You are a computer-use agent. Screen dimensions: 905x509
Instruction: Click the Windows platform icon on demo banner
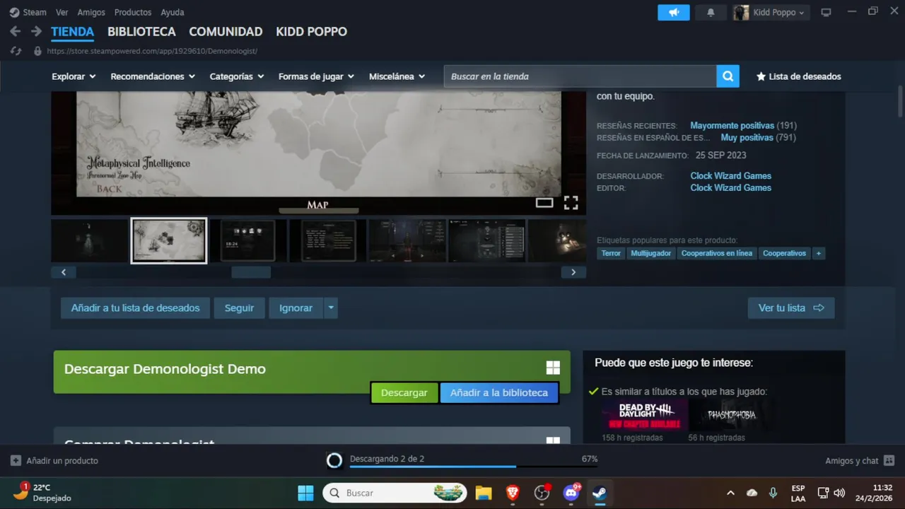click(x=553, y=368)
